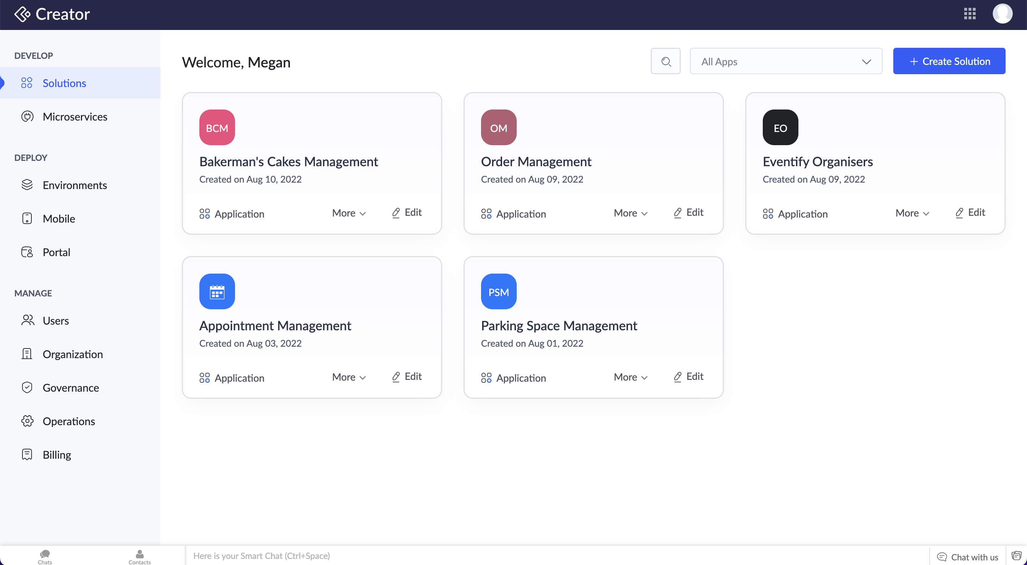Click the Organization building icon
This screenshot has width=1027, height=565.
click(27, 354)
